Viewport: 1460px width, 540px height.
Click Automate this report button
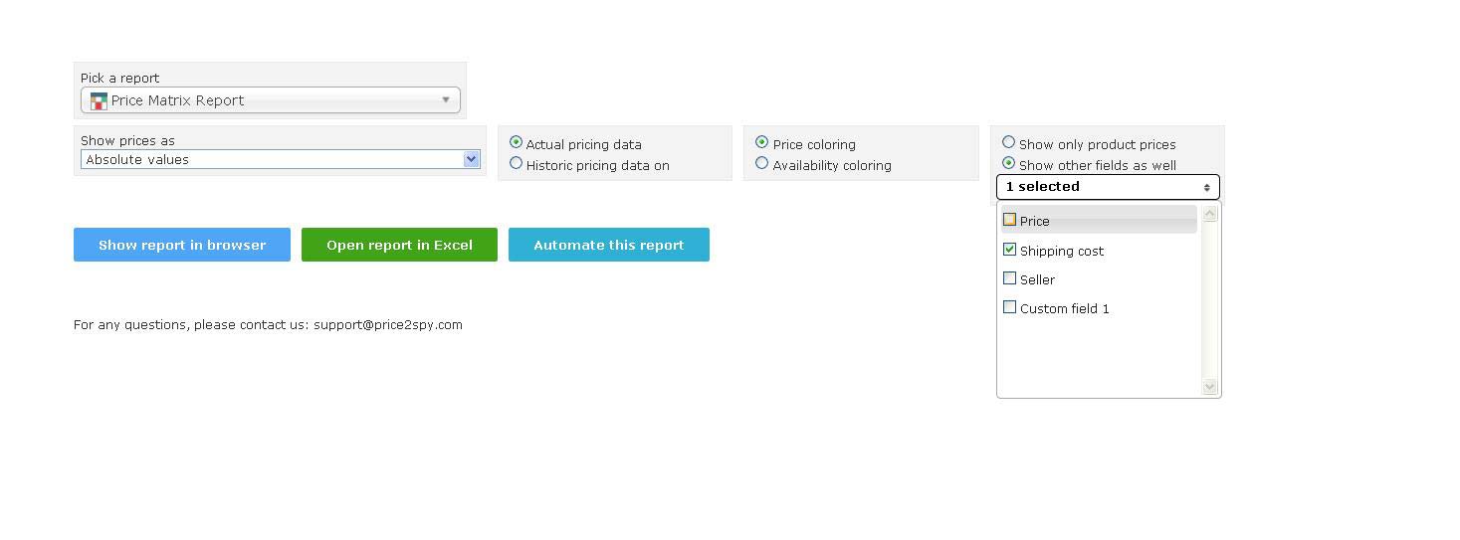(609, 245)
